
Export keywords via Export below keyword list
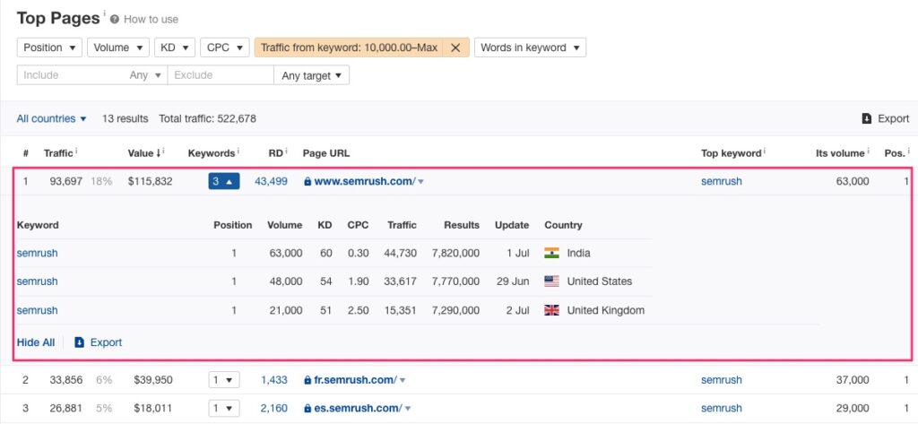coord(99,342)
